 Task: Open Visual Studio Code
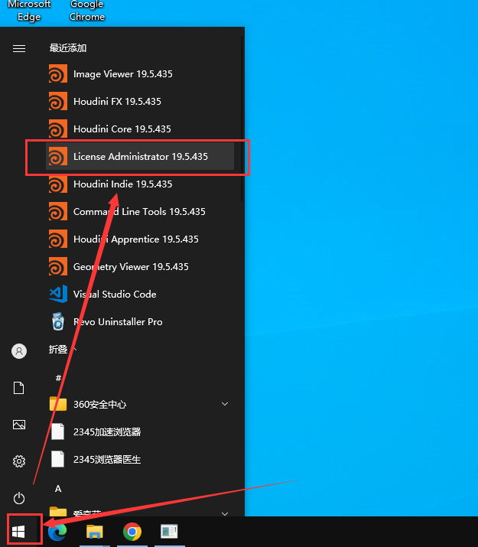tap(114, 295)
